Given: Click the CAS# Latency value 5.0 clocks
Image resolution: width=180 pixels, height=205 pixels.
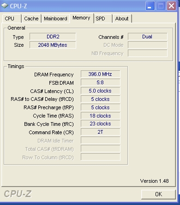Looking at the screenshot, I should click(101, 91).
